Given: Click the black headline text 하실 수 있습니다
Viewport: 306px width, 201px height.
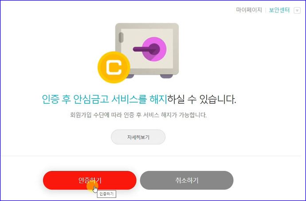Looking at the screenshot, I should pos(202,99).
